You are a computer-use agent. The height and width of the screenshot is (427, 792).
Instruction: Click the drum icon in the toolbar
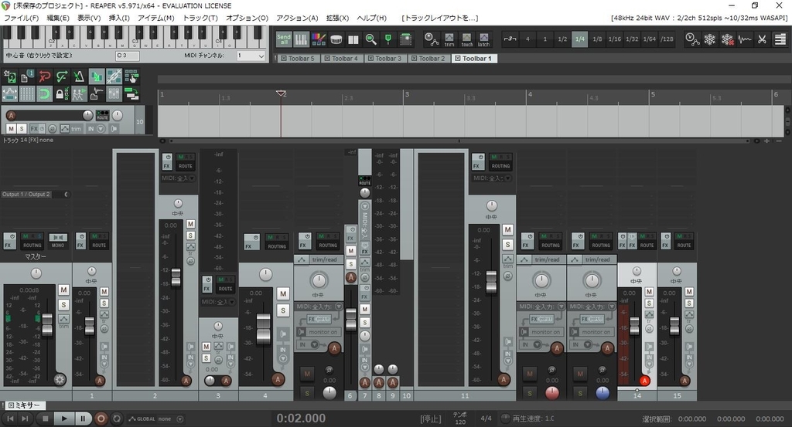336,39
